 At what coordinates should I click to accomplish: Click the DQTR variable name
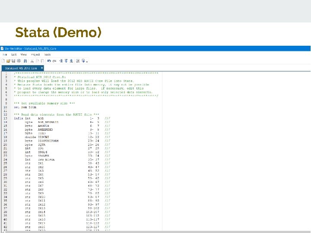click(41, 145)
